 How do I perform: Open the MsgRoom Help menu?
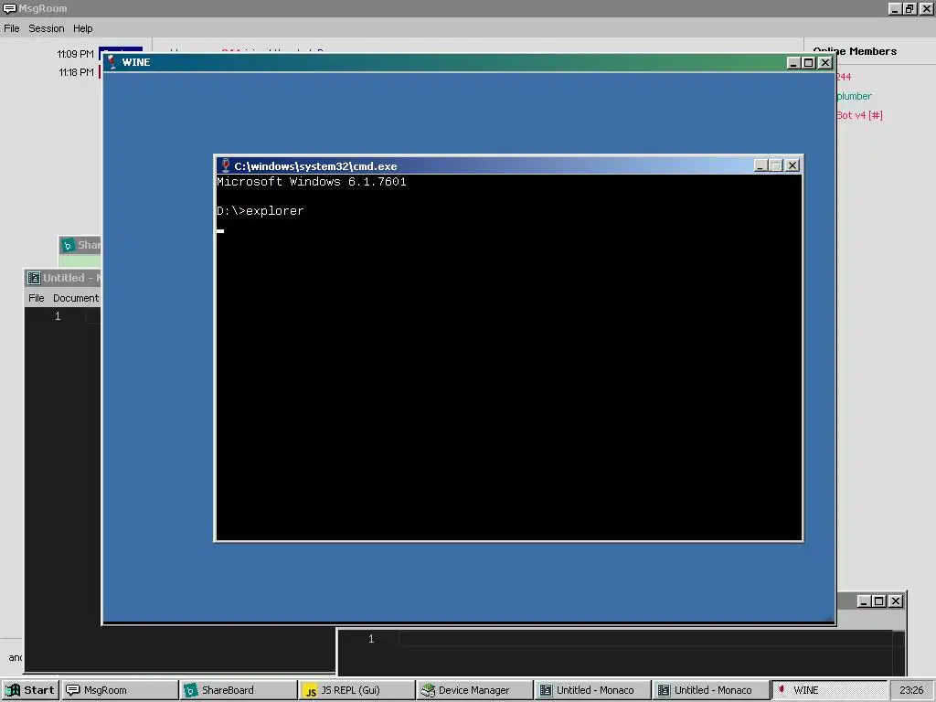pyautogui.click(x=82, y=28)
